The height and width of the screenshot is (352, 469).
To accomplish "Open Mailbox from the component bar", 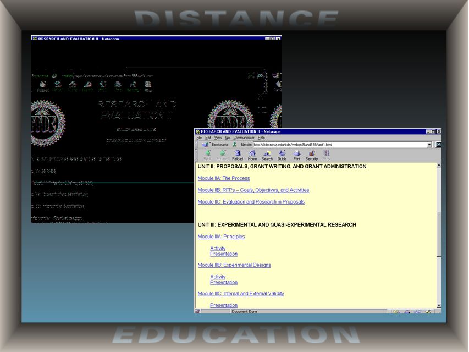I will [407, 312].
